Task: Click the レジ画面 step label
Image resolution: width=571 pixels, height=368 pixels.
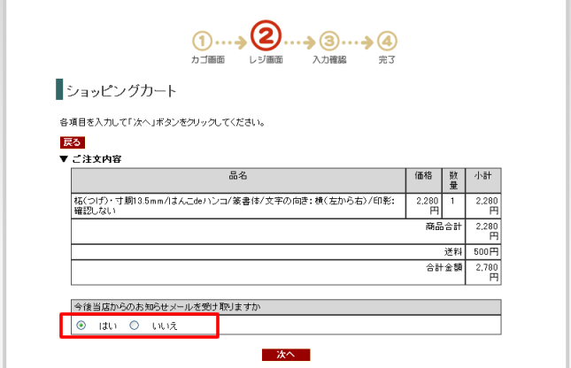Action: [x=266, y=60]
